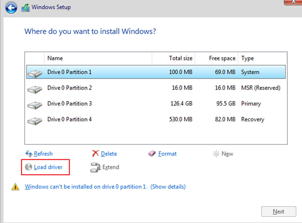
Task: Open the Windows can't be installed warning link
Action: [105, 187]
